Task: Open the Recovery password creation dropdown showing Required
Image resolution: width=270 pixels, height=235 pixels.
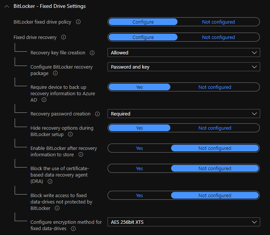Action: tap(184, 114)
